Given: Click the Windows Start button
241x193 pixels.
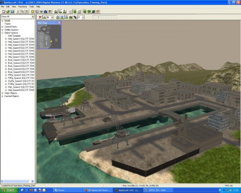Looking at the screenshot, I should pyautogui.click(x=8, y=190).
